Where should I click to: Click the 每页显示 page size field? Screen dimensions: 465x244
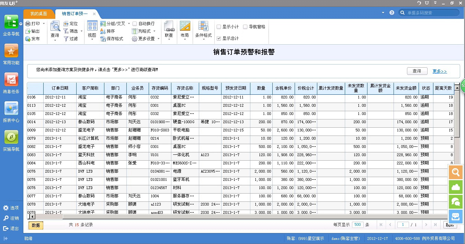[x=358, y=225]
